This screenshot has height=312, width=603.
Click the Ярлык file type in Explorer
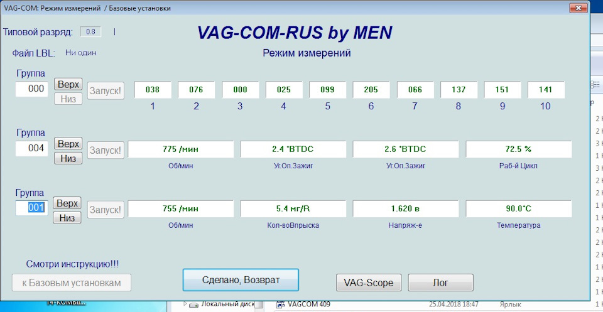click(x=511, y=304)
